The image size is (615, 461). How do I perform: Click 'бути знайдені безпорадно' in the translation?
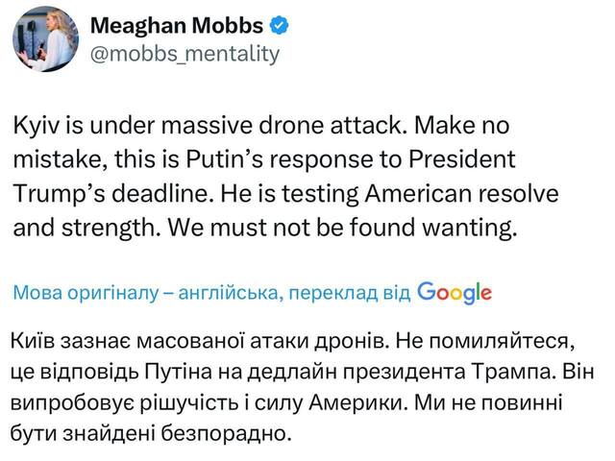(151, 432)
